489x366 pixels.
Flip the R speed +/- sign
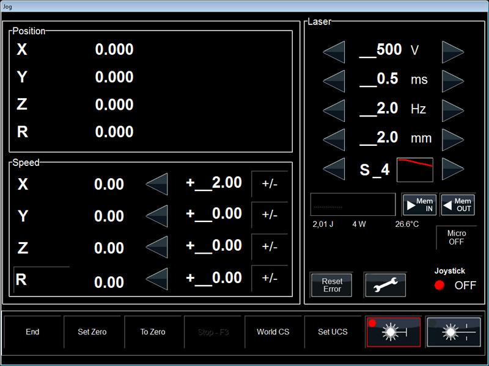[270, 278]
